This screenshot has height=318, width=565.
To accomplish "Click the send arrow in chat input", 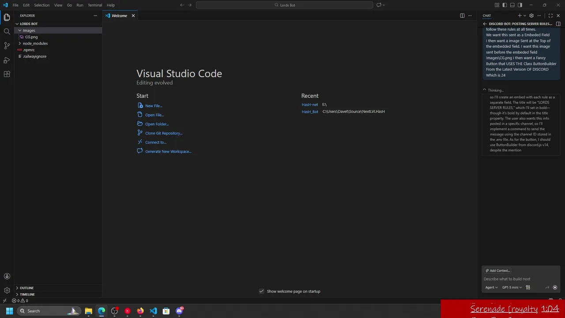I will [547, 288].
